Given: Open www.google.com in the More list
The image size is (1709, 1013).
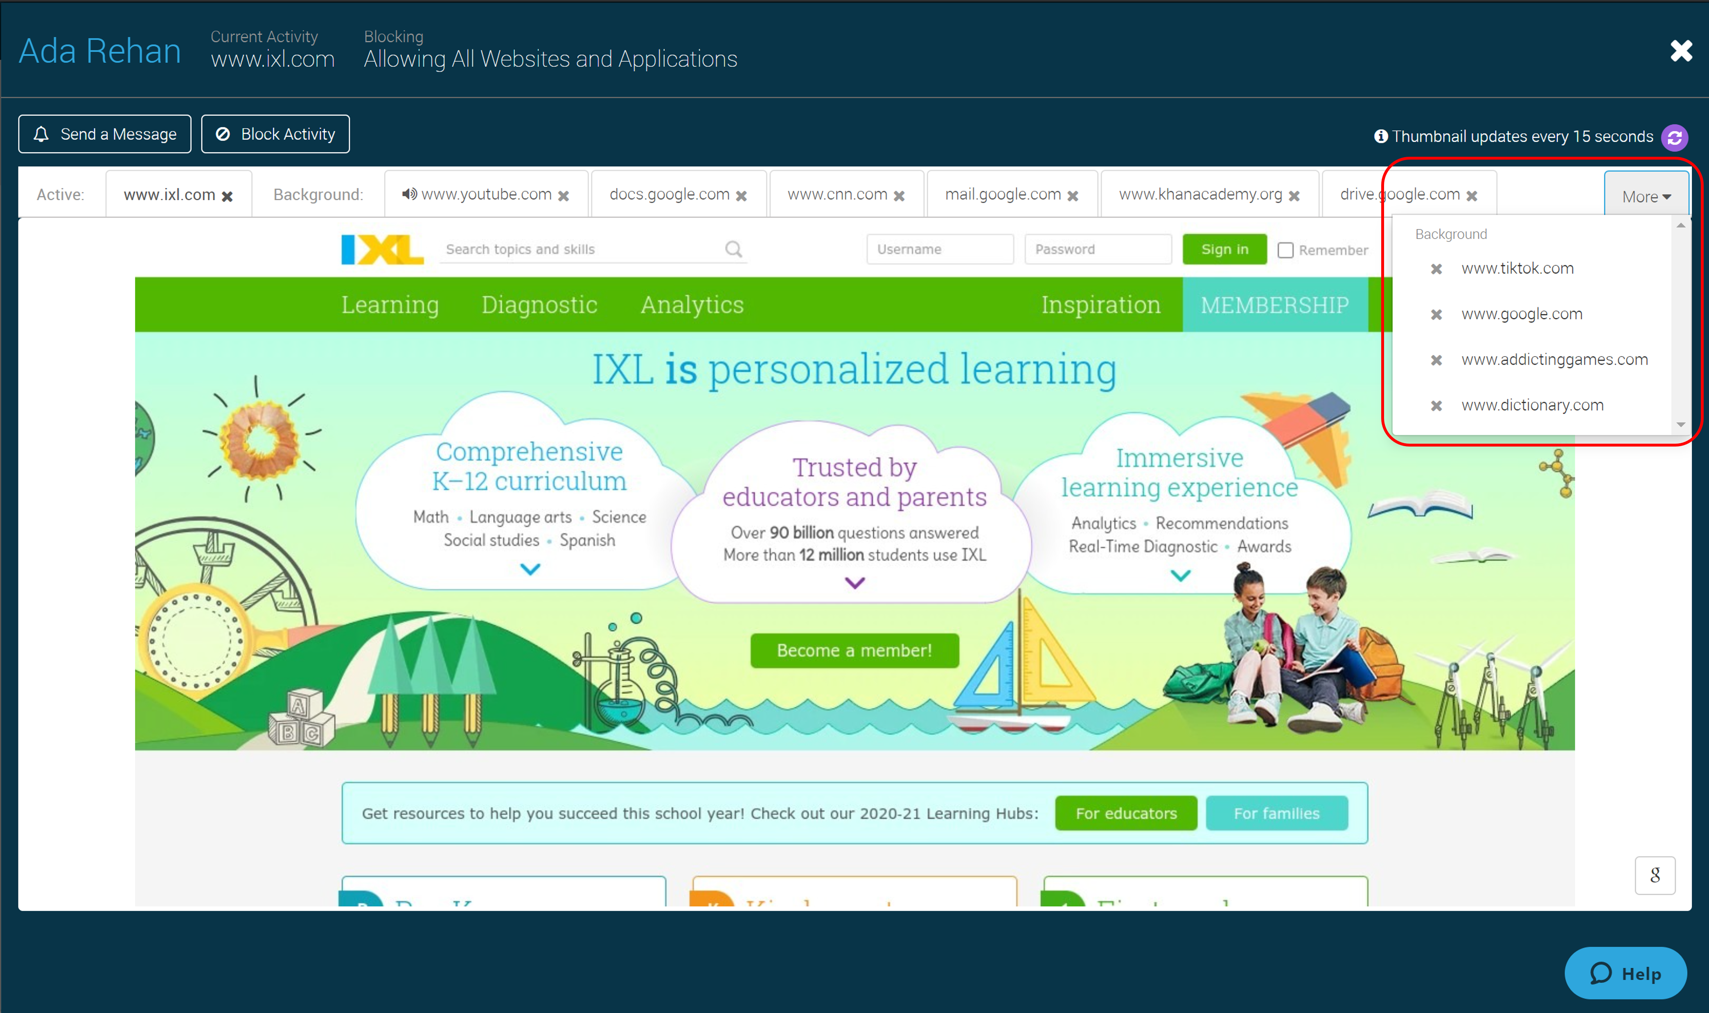Looking at the screenshot, I should click(1521, 314).
